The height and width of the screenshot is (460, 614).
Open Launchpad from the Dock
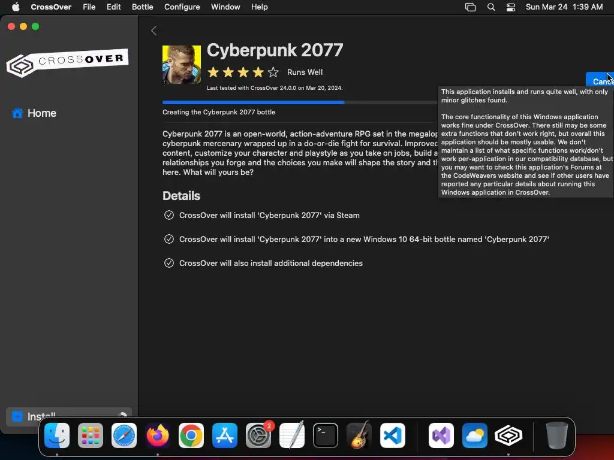pos(91,435)
